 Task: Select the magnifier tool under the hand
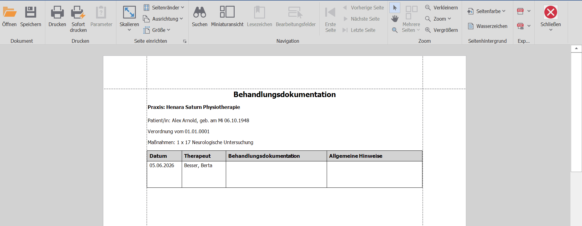[395, 30]
